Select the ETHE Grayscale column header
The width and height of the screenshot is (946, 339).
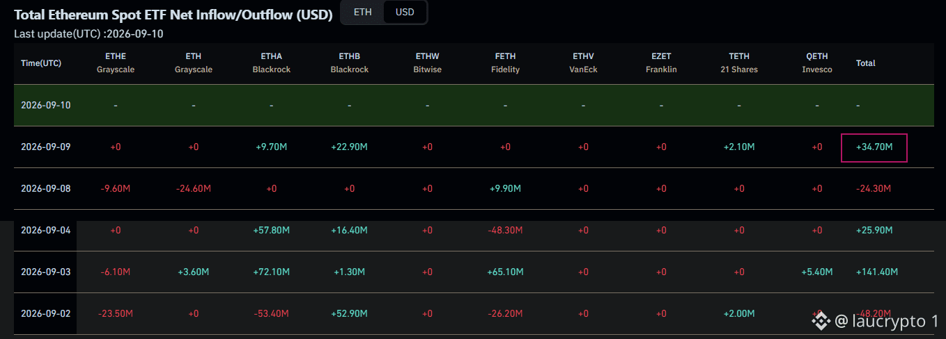pyautogui.click(x=116, y=63)
